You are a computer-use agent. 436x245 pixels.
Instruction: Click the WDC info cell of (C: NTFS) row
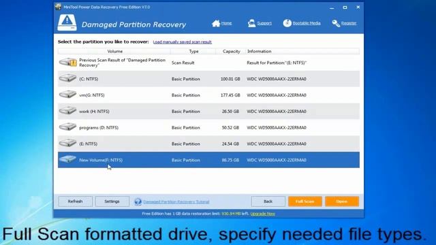tap(277, 79)
